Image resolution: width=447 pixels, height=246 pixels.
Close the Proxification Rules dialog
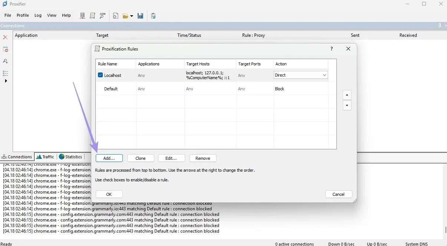click(x=348, y=49)
